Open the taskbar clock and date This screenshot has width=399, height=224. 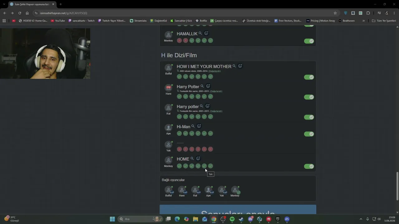click(x=390, y=219)
